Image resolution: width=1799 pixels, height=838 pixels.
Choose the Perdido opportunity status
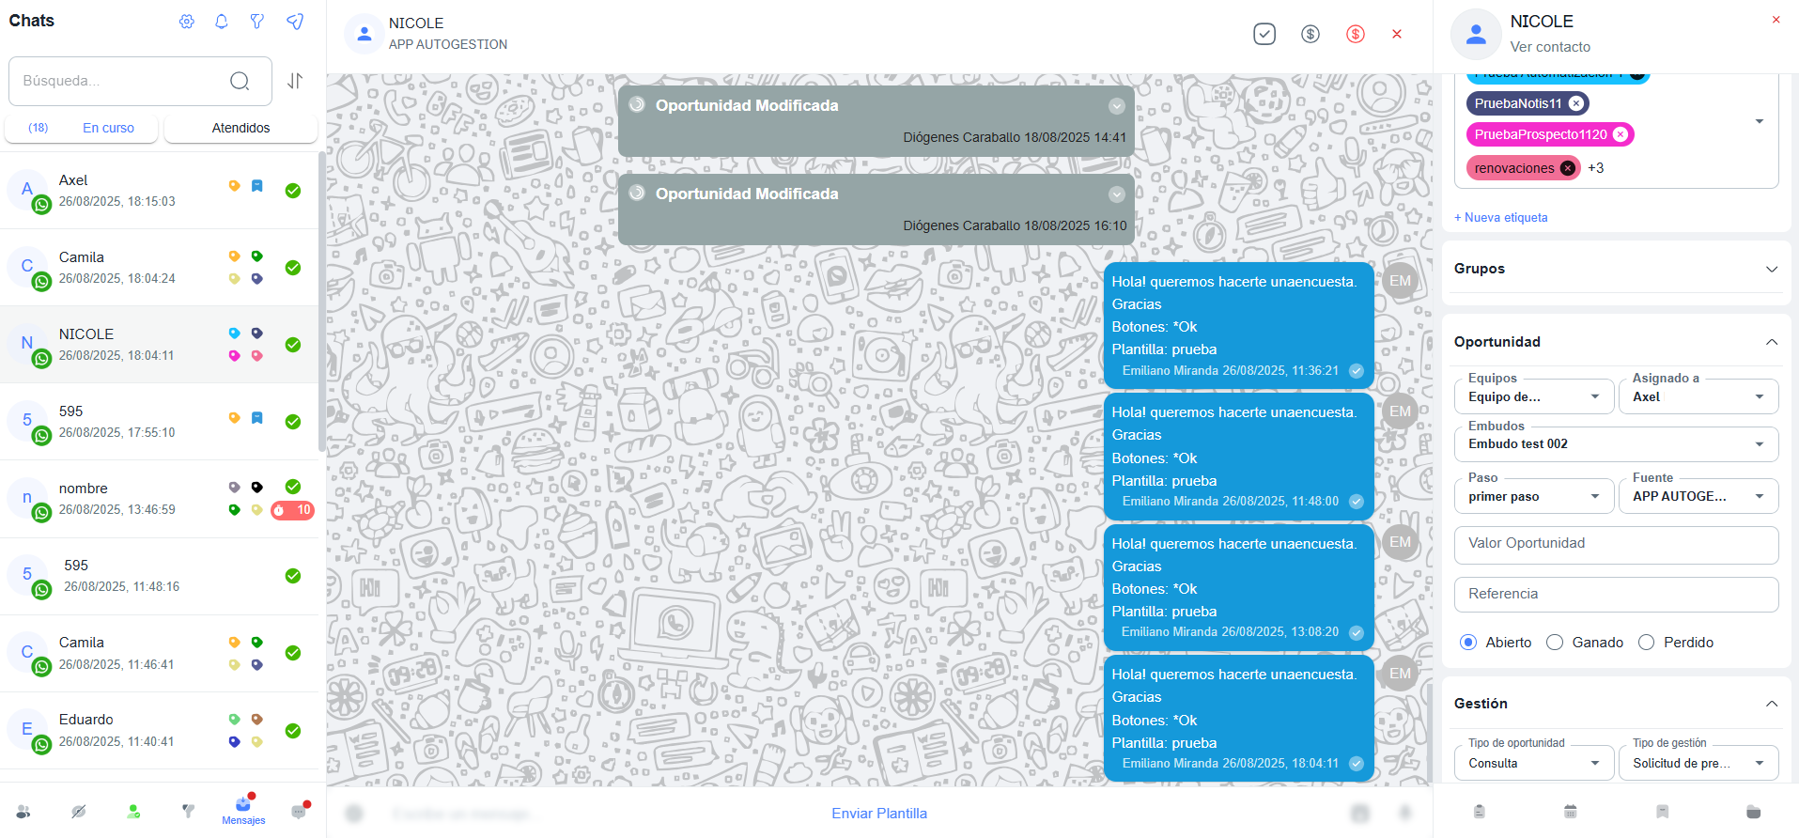click(1646, 643)
